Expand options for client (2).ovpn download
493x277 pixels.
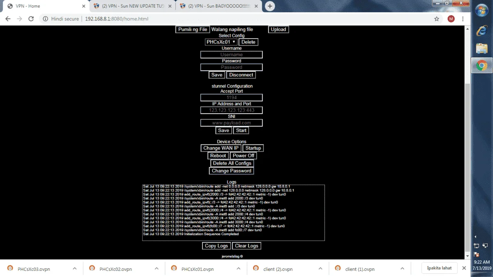pos(320,268)
